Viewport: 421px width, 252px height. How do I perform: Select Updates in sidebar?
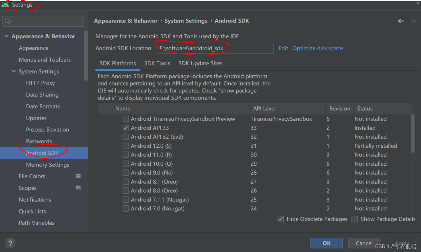[x=36, y=118]
